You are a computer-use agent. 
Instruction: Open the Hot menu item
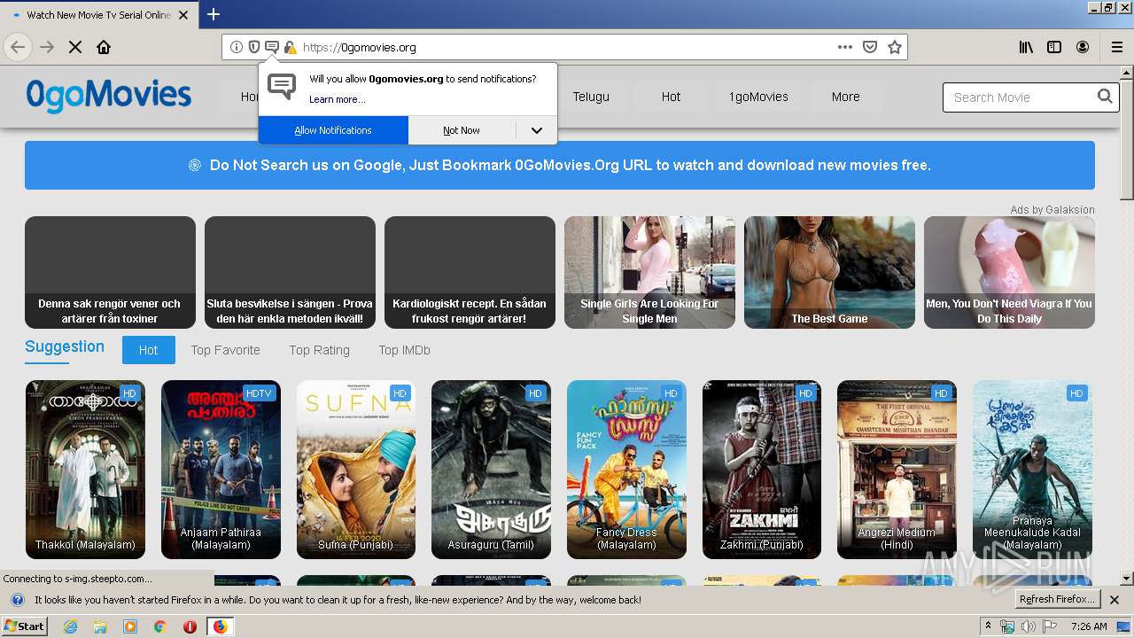coord(671,97)
